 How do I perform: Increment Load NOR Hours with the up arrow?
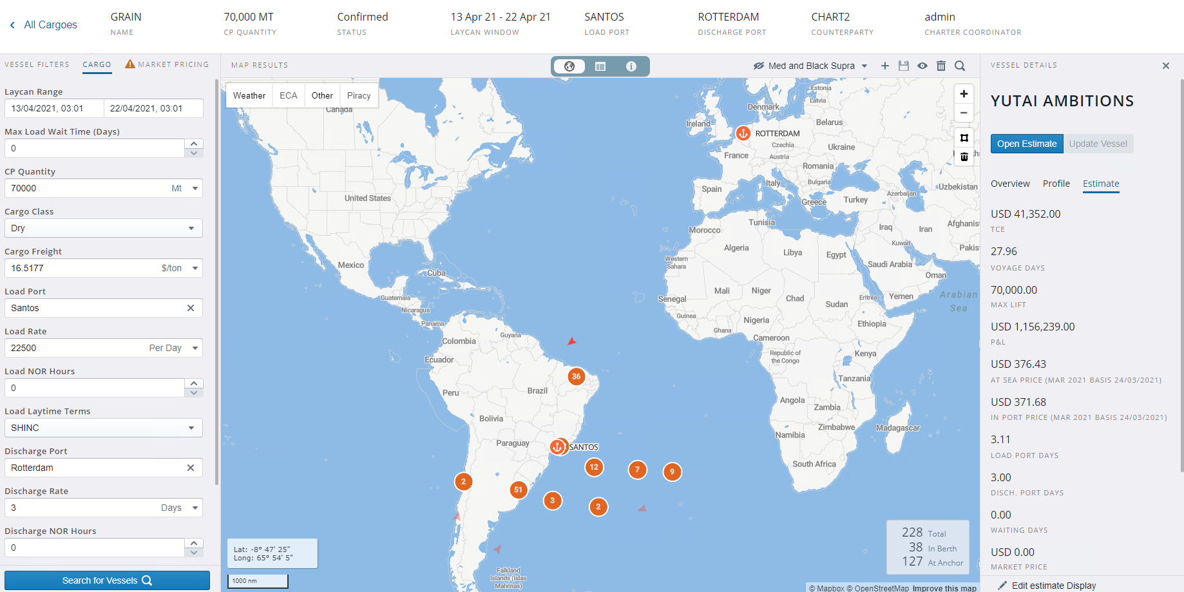(193, 383)
